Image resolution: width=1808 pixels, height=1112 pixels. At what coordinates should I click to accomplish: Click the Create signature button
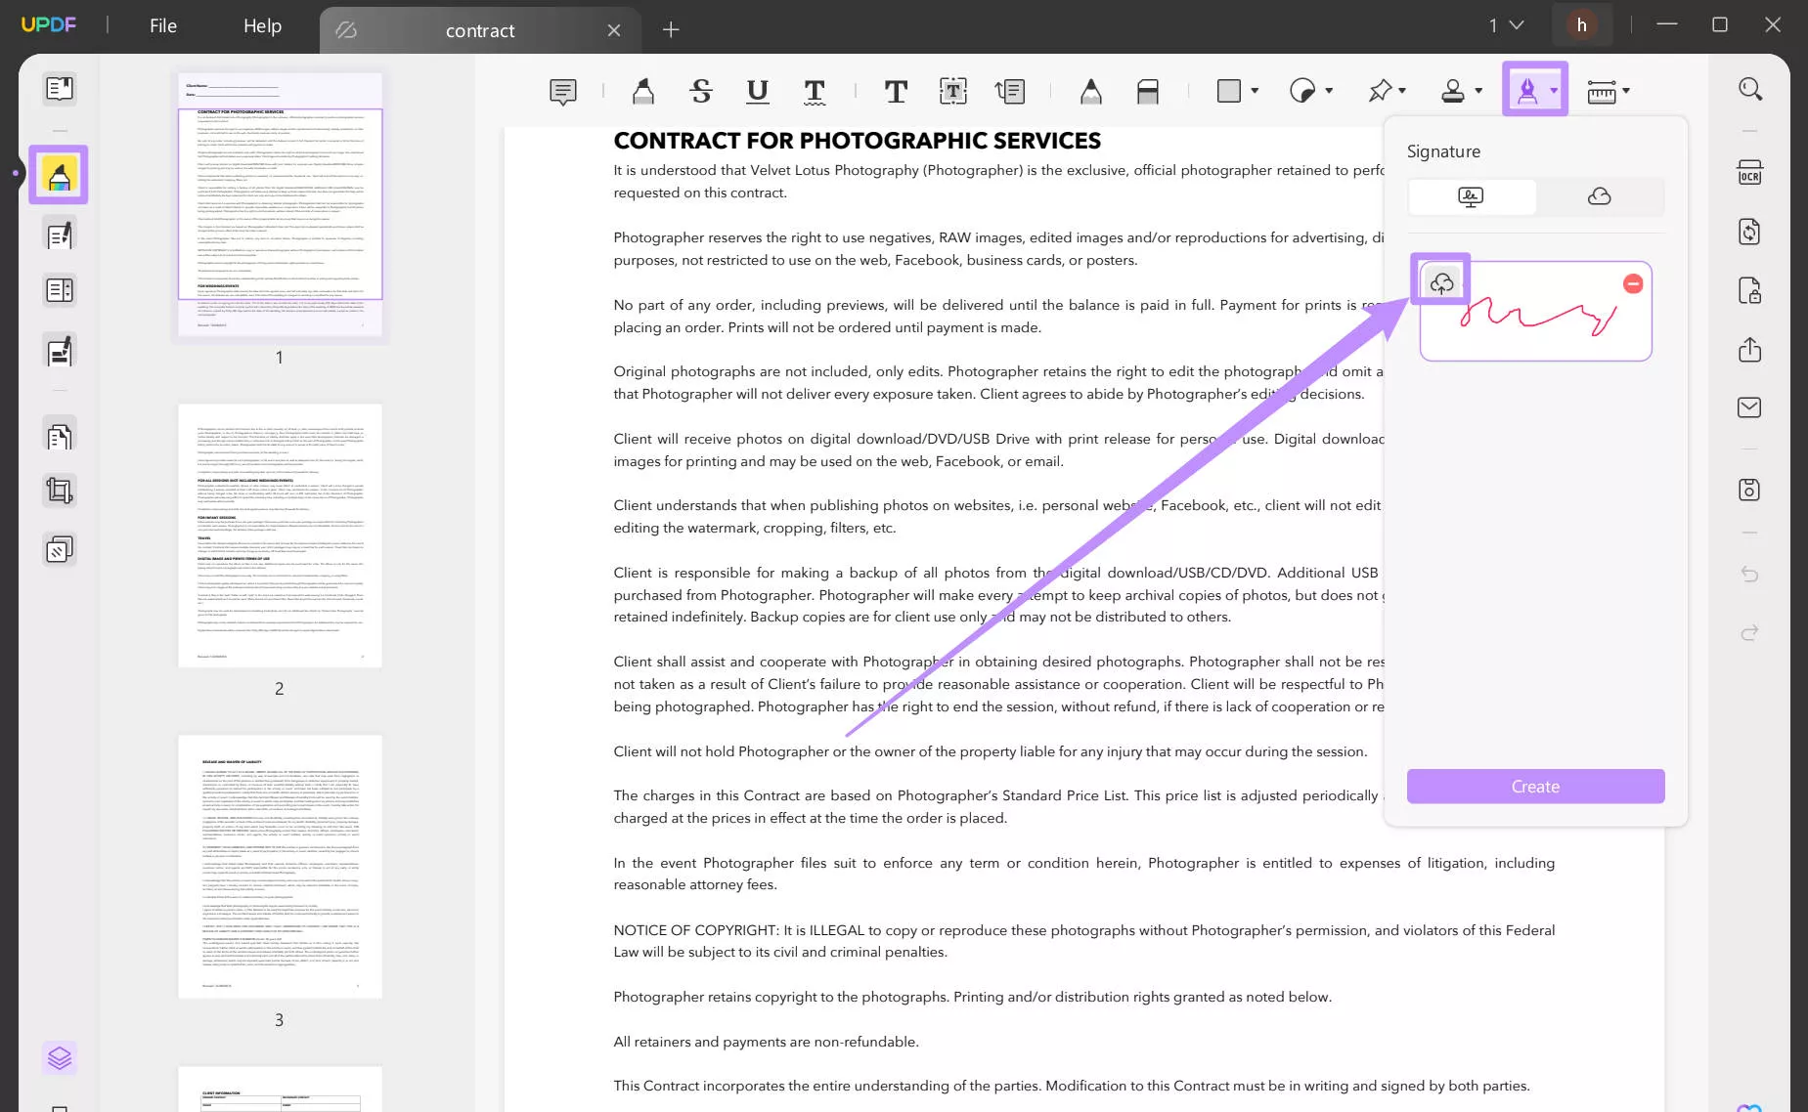[1535, 787]
